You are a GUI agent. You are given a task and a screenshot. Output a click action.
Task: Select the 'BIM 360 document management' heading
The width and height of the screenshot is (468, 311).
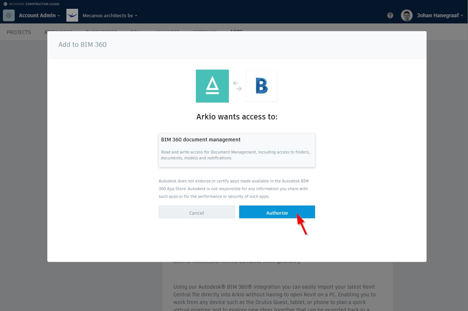201,140
